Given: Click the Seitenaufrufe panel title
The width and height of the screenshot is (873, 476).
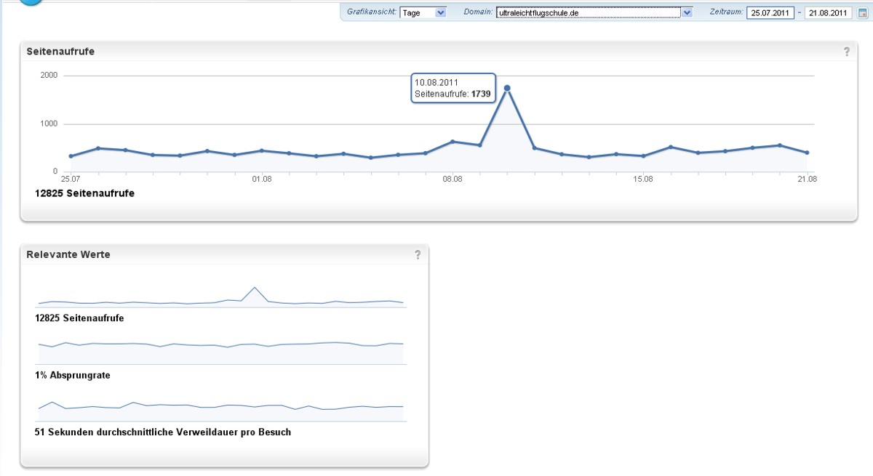Looking at the screenshot, I should [60, 52].
